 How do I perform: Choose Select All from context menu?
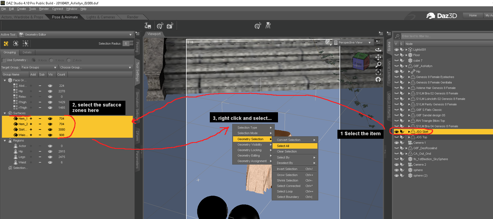tap(295, 146)
